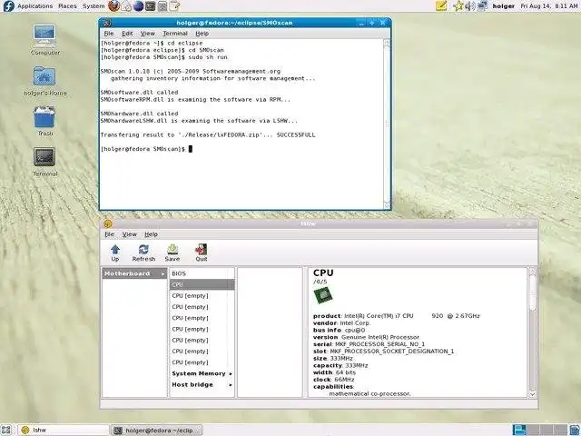581x436 pixels.
Task: Click the Save icon in lshw toolbar
Action: (x=172, y=250)
